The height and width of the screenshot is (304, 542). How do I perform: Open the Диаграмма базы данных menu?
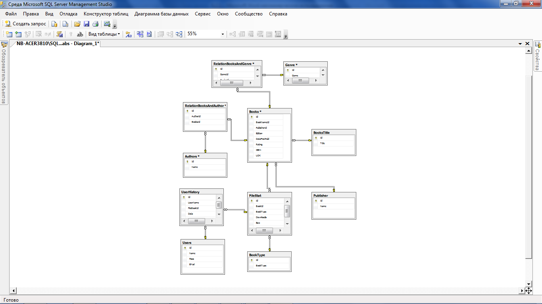(161, 14)
